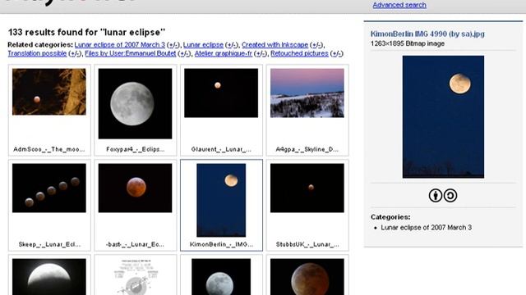This screenshot has width=526, height=295.
Task: Select the Foxypar4 Eclipse full moon thumbnail
Action: coord(135,104)
